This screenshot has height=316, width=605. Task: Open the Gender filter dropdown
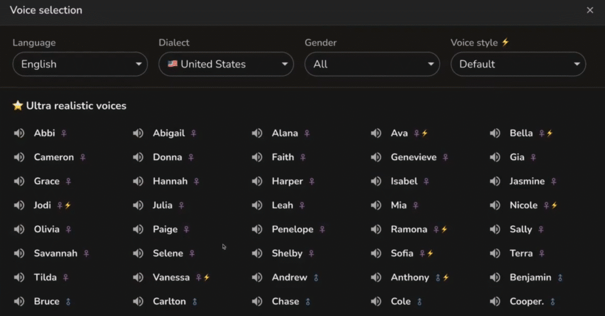pos(372,64)
